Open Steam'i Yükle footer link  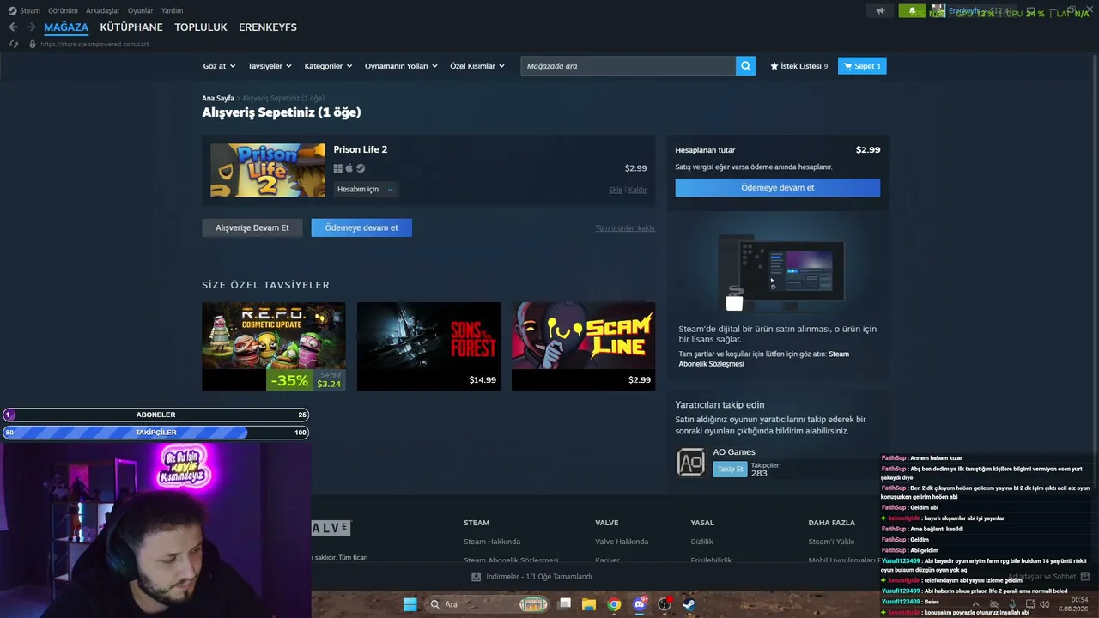pos(831,542)
